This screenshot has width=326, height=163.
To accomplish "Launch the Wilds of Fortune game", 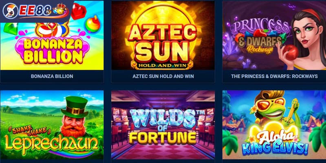I will [163, 125].
